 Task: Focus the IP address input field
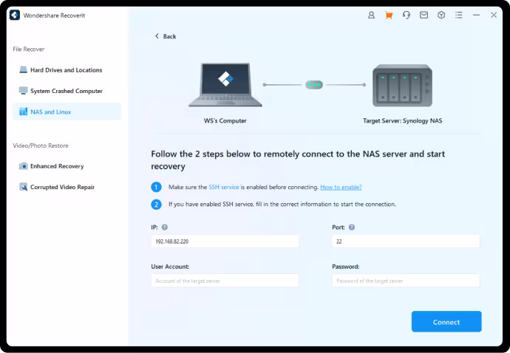coord(225,241)
